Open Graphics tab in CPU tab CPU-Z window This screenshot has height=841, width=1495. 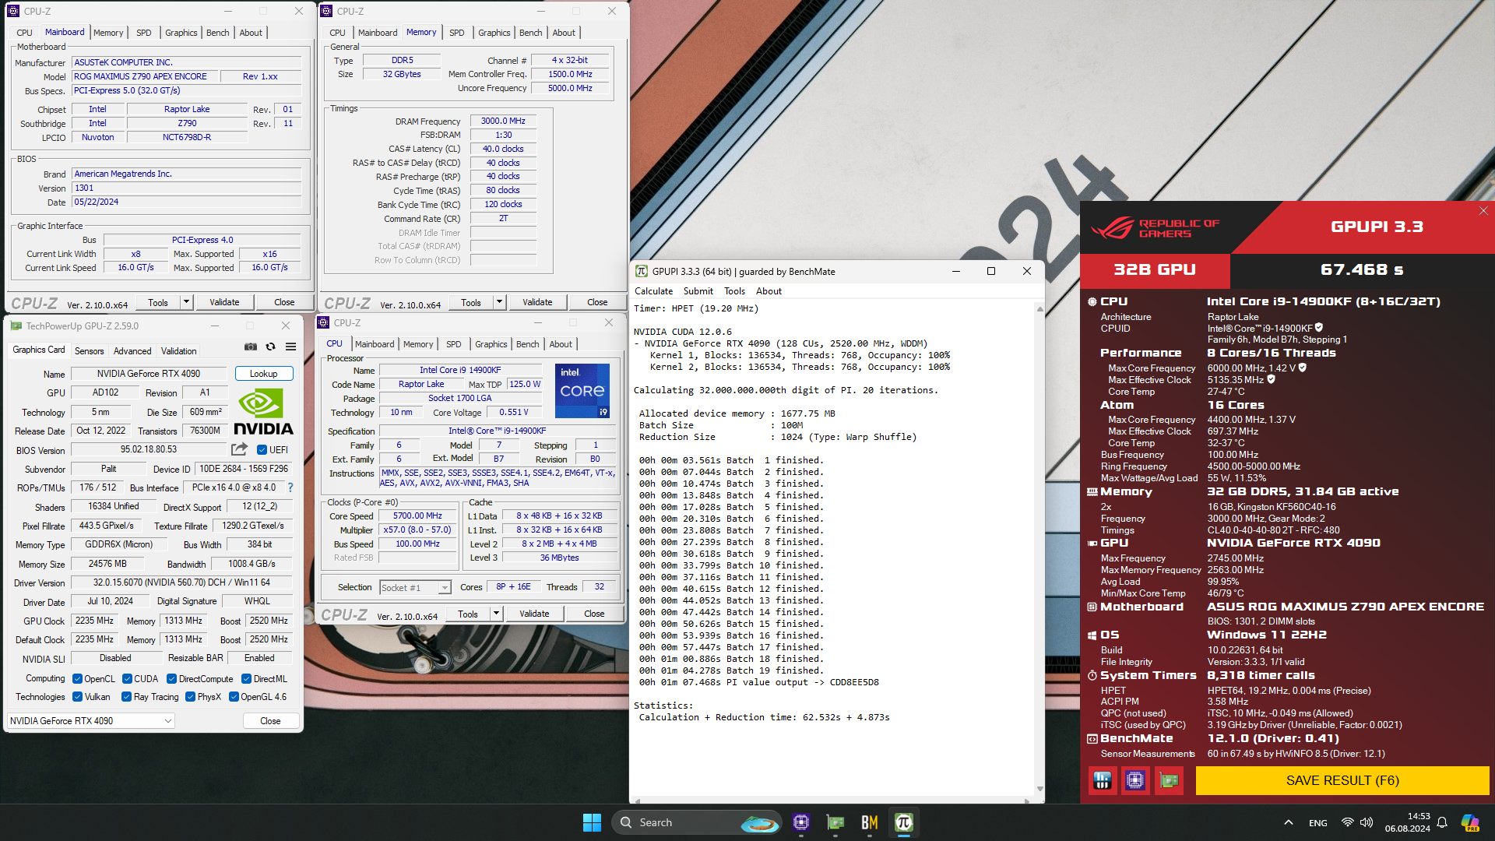point(491,344)
